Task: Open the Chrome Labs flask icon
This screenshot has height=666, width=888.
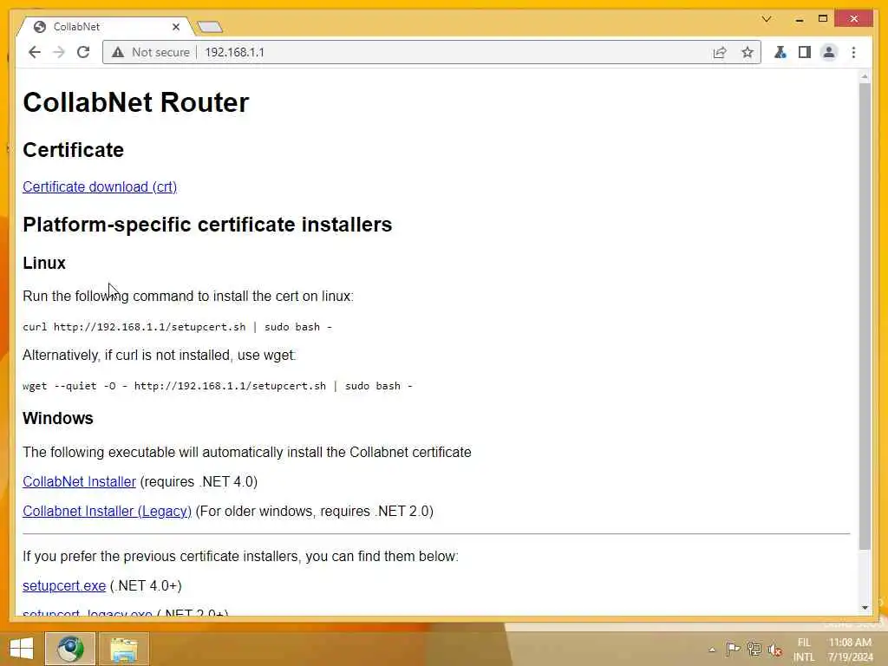Action: point(780,52)
